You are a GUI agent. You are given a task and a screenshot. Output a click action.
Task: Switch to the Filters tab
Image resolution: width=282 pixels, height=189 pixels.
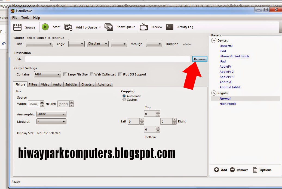(x=33, y=84)
